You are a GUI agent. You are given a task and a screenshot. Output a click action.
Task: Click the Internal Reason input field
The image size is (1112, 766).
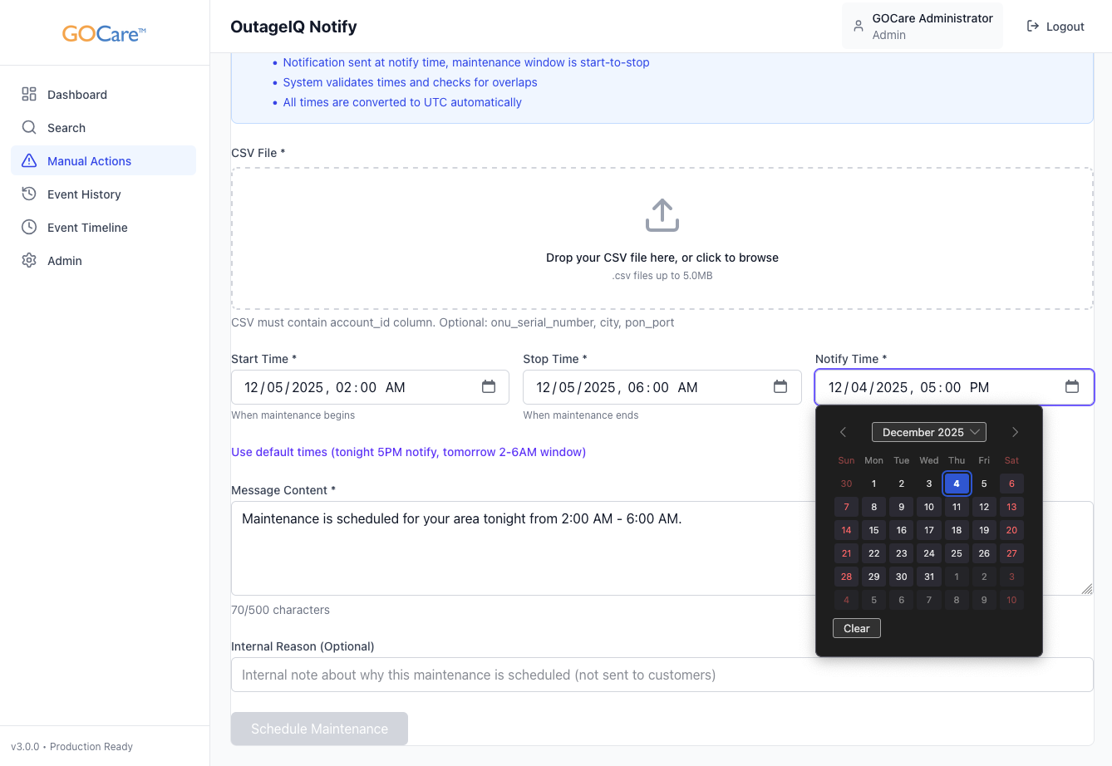click(x=662, y=675)
